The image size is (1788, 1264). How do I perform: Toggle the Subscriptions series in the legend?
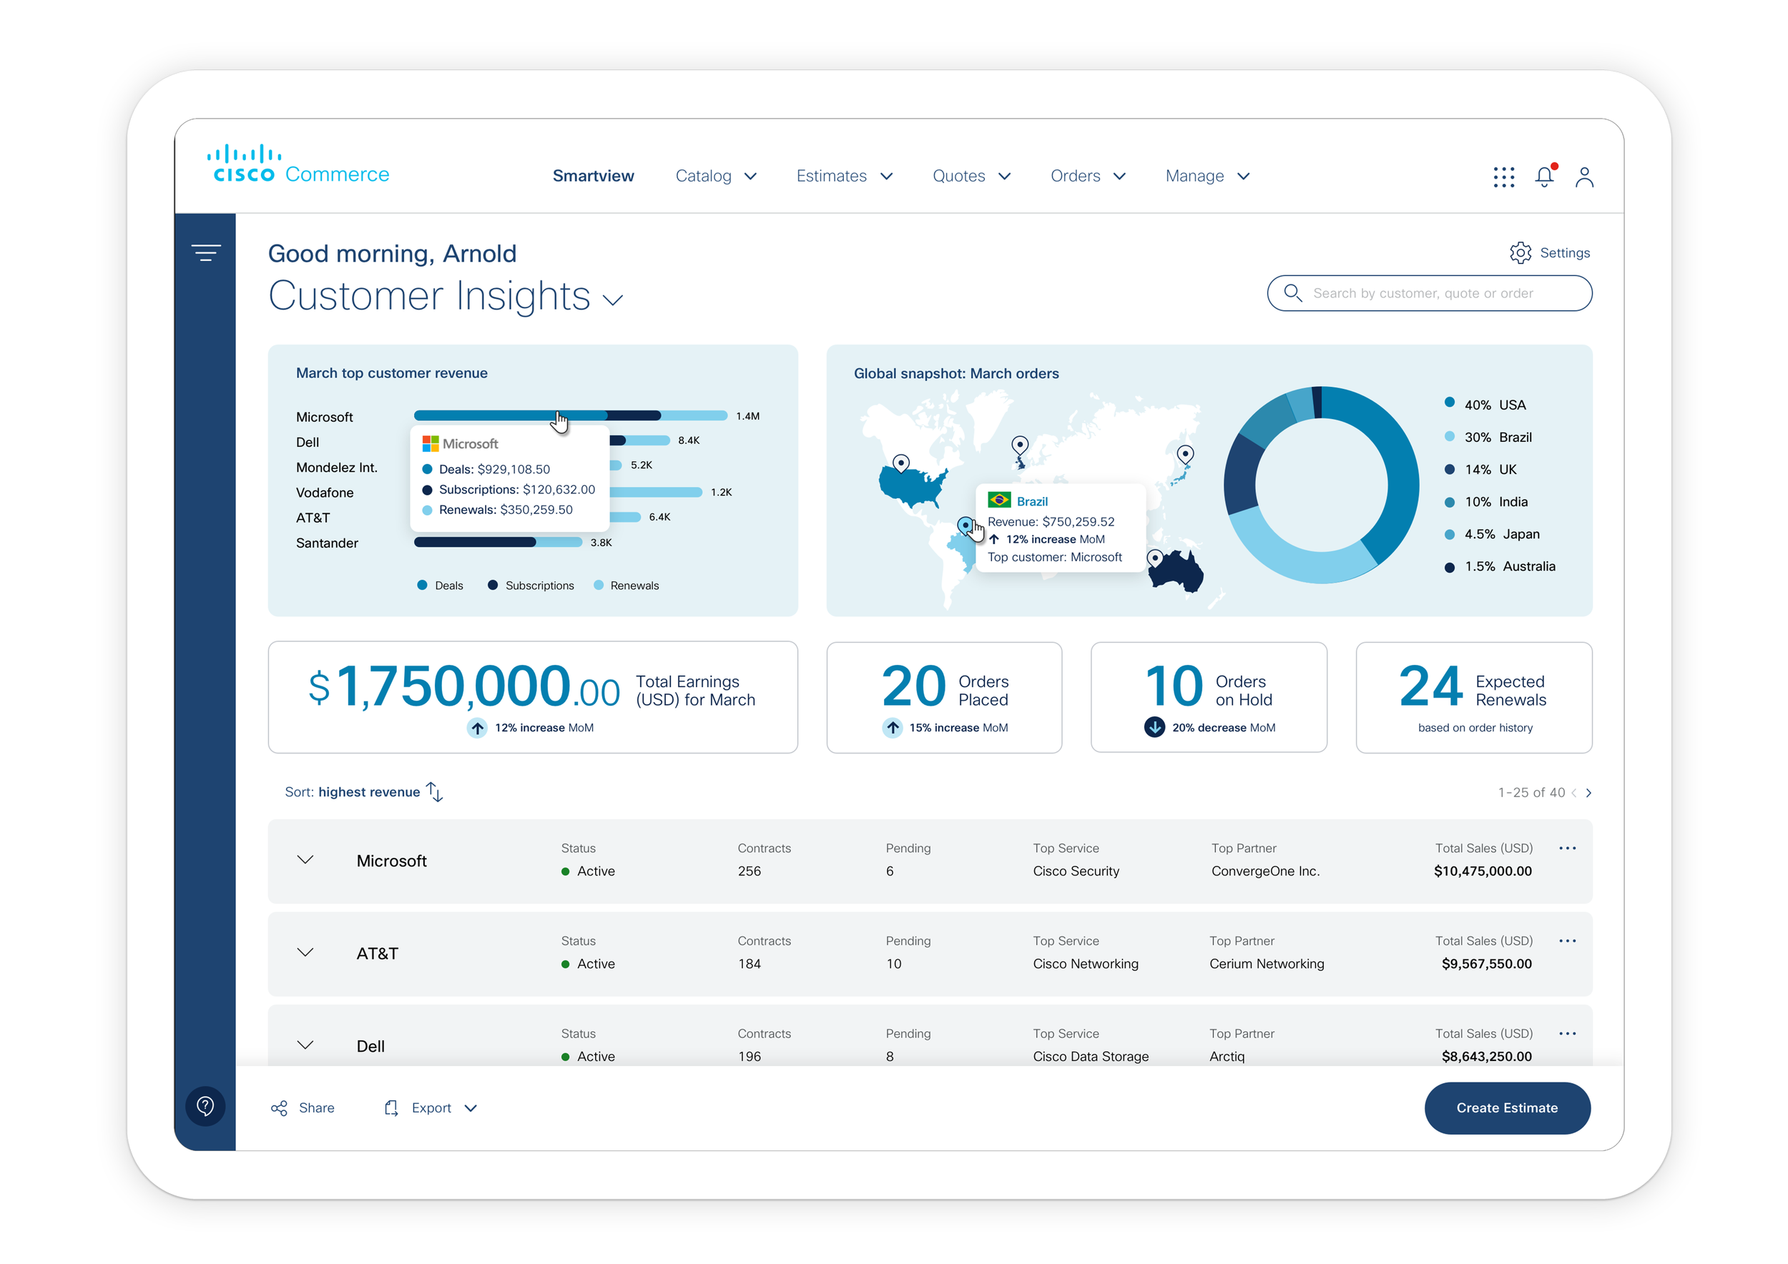coord(531,585)
